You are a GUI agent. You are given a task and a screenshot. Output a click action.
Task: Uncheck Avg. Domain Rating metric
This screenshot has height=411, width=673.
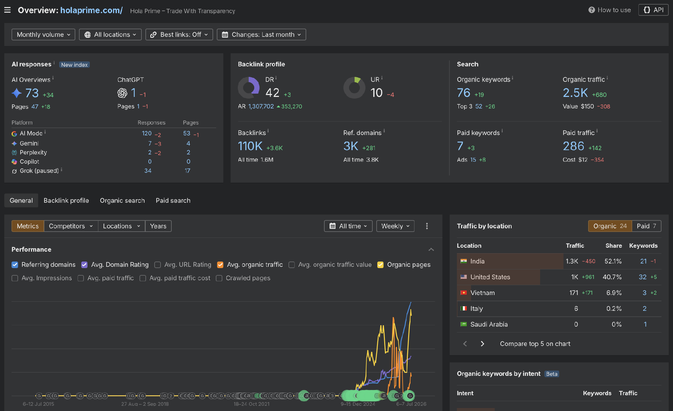pos(84,265)
